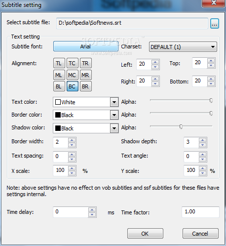This screenshot has height=246, width=226.
Task: Select BC bottom-center alignment
Action: [x=73, y=86]
